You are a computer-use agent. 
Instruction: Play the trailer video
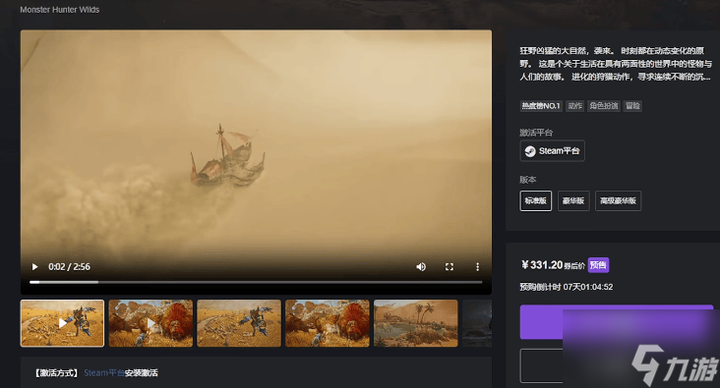(x=34, y=267)
